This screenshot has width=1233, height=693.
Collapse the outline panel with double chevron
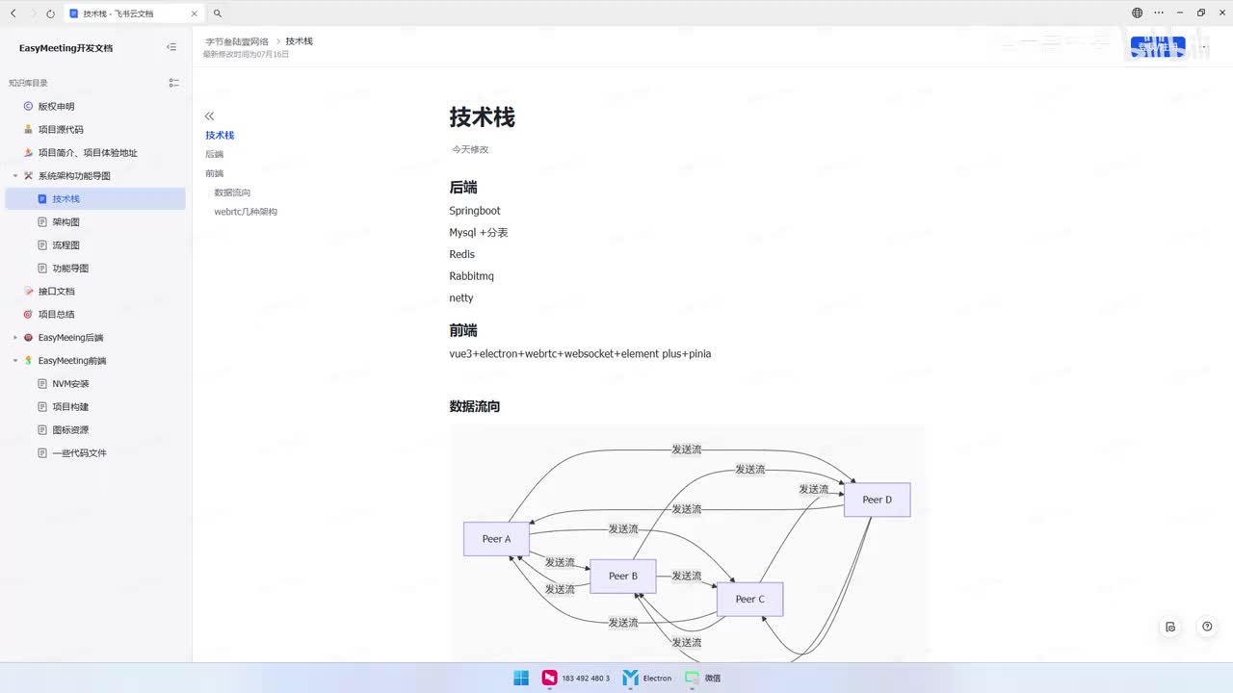(x=209, y=115)
